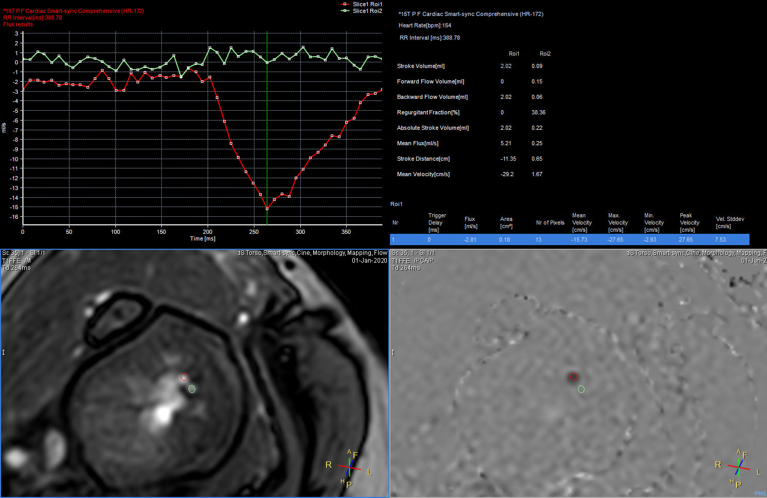
Task: Select the red Roi1 contour on the magnitude image
Action: pyautogui.click(x=184, y=376)
